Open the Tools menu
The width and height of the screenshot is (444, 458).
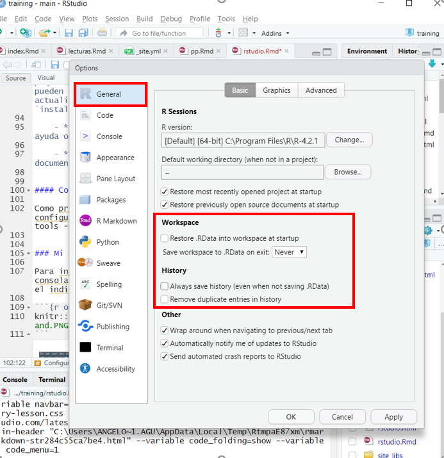coord(226,19)
